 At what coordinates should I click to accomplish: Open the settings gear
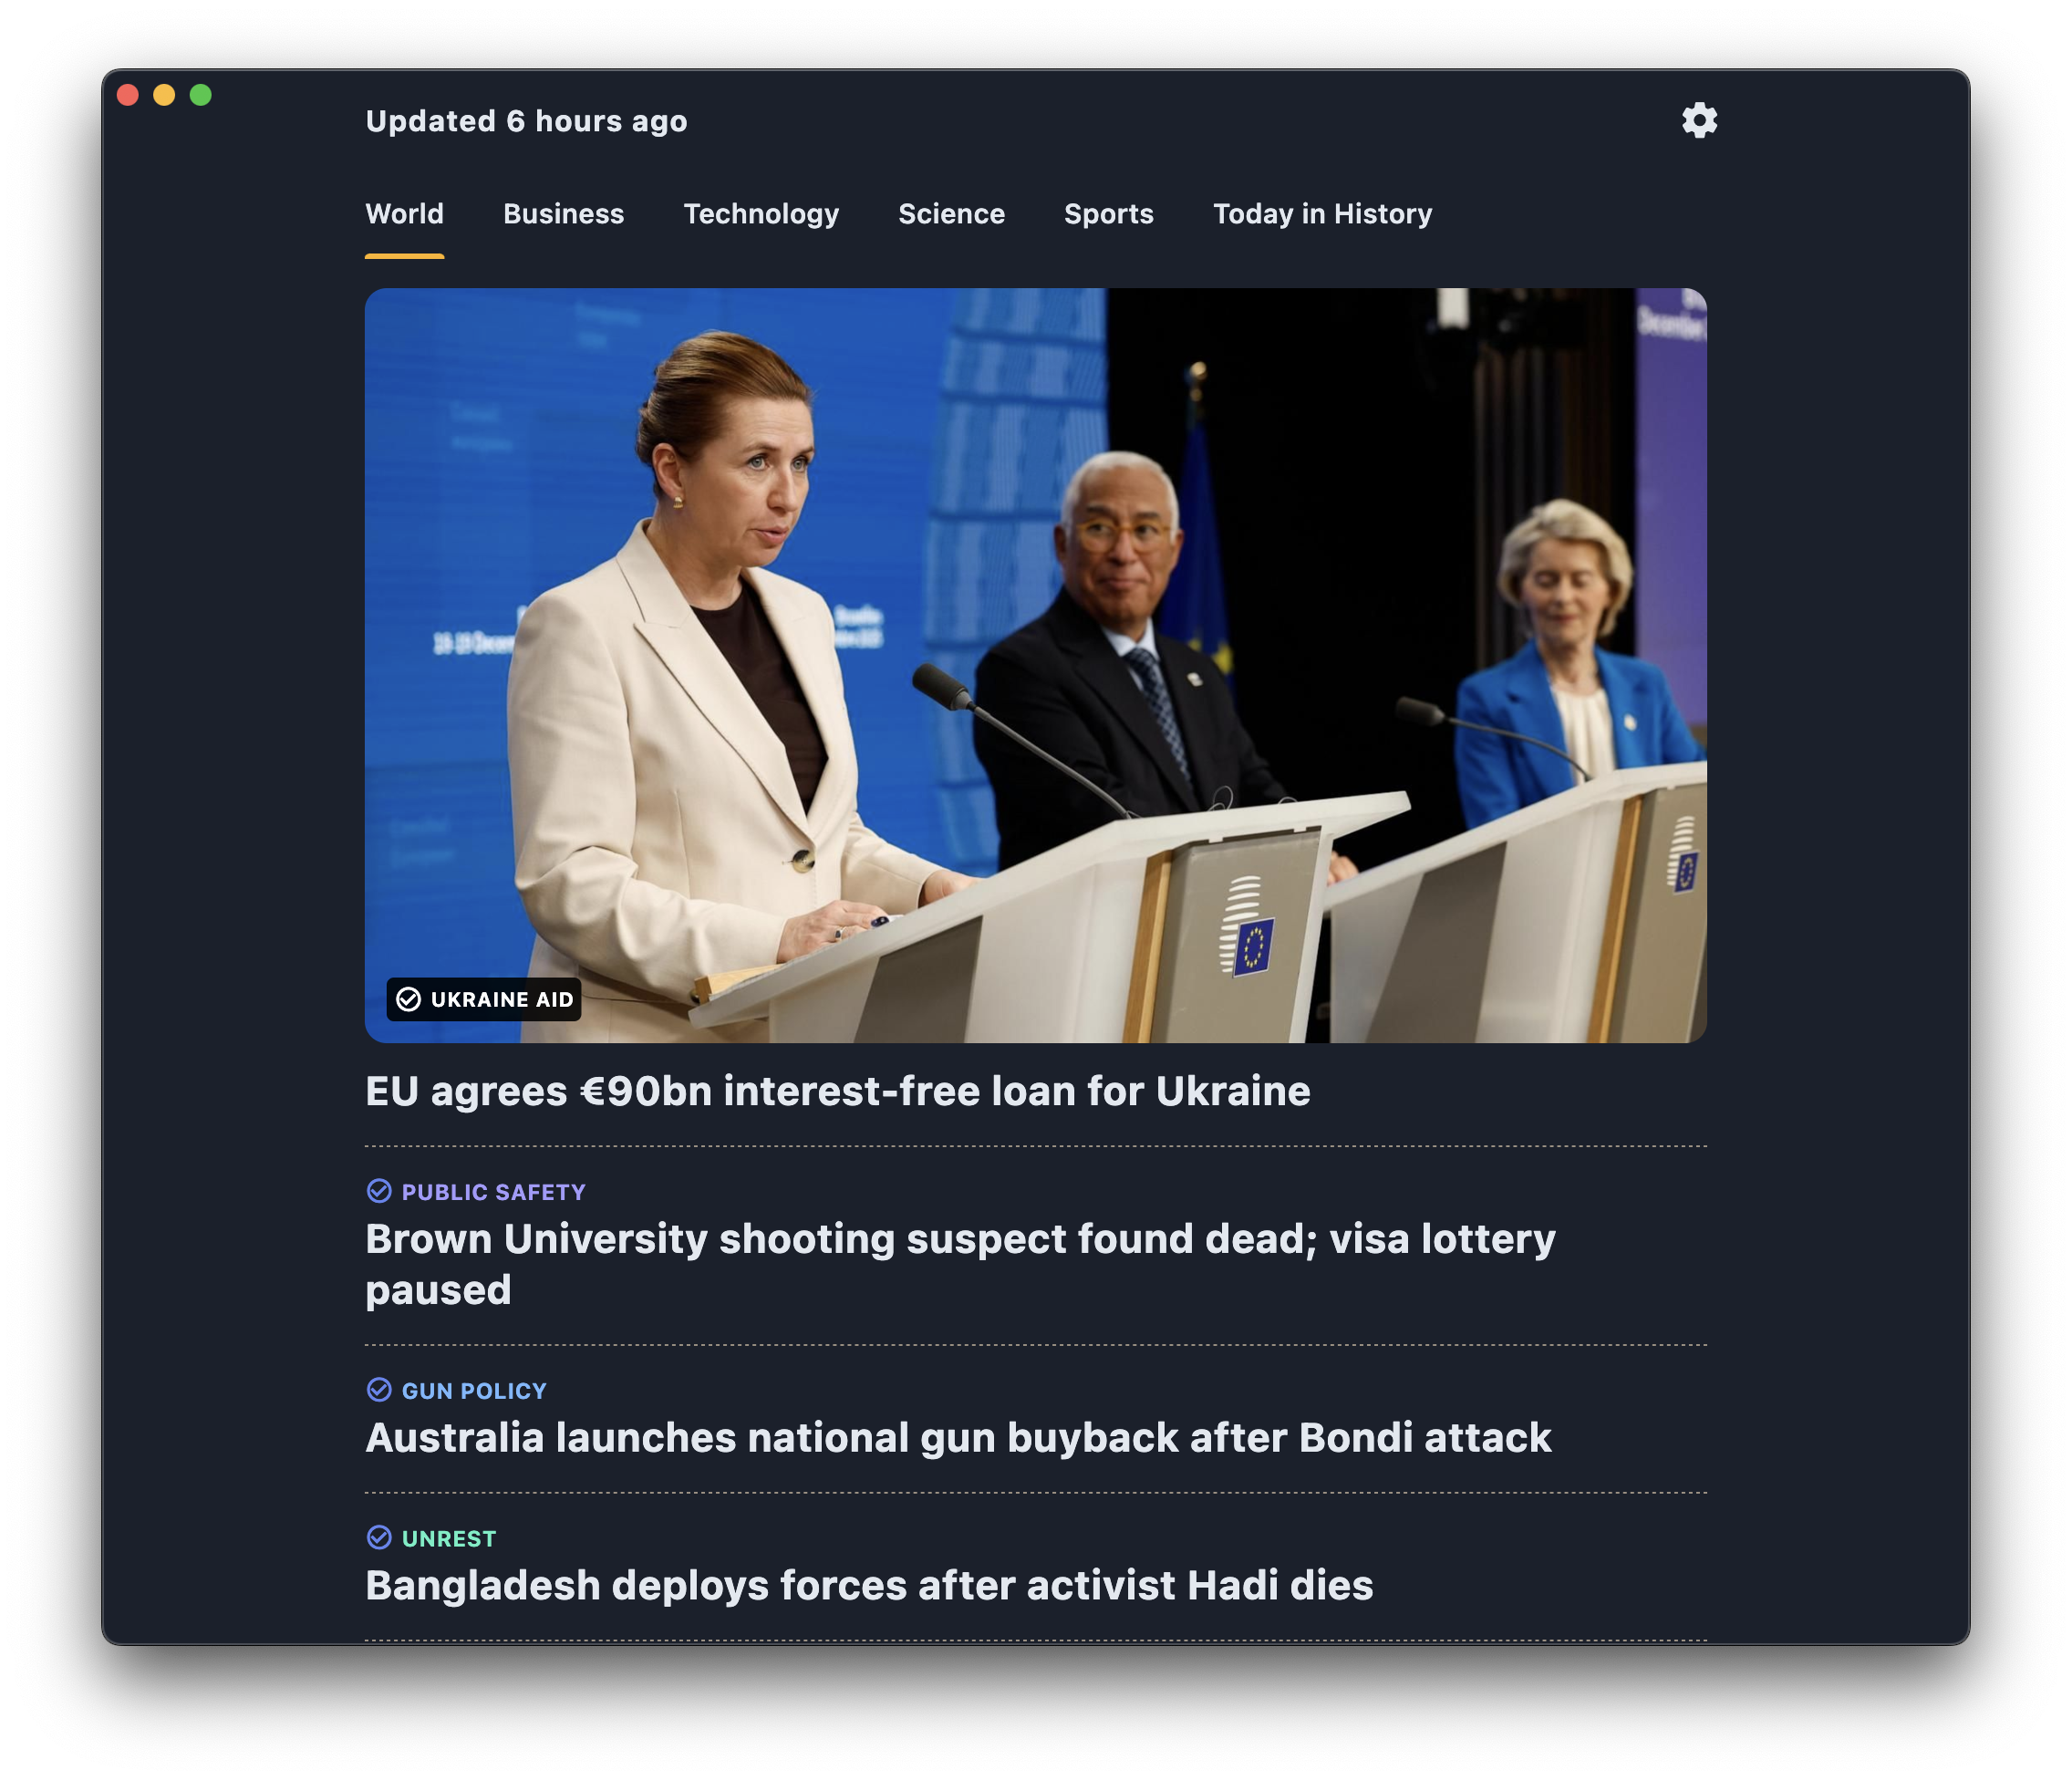(1701, 120)
